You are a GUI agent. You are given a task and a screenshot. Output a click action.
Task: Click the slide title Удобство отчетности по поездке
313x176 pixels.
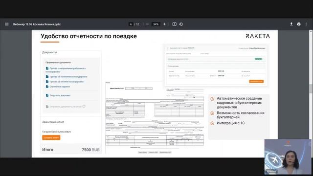(89, 36)
